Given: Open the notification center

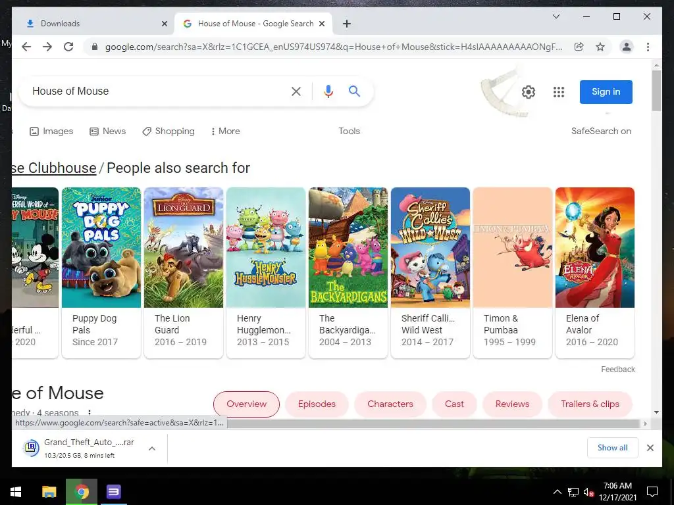Looking at the screenshot, I should [652, 492].
